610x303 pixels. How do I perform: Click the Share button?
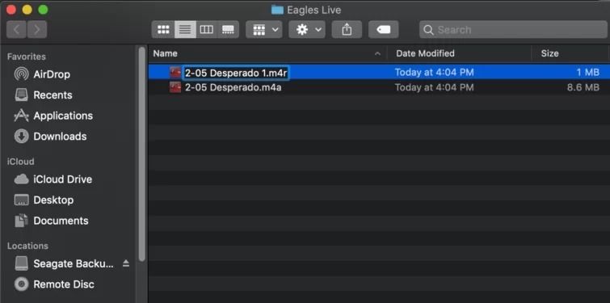tap(347, 30)
